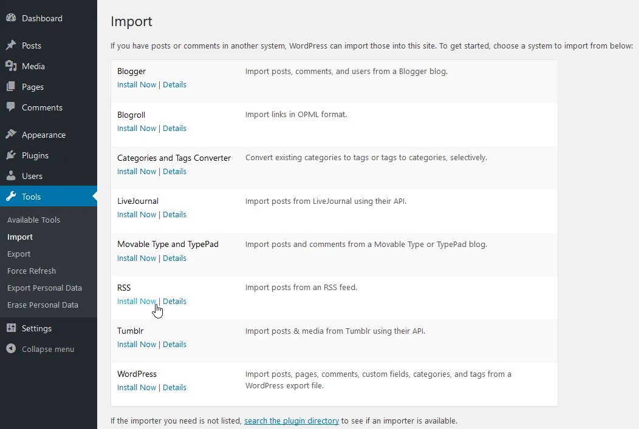Go to Export submenu page

tap(19, 254)
